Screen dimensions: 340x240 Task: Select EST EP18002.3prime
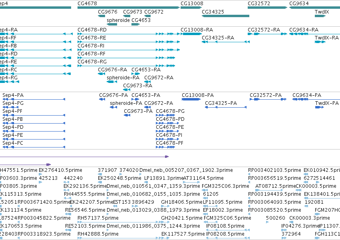coord(223,210)
